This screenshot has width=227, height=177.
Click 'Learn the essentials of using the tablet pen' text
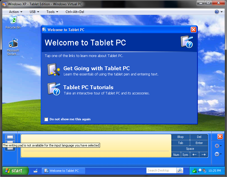click(111, 74)
